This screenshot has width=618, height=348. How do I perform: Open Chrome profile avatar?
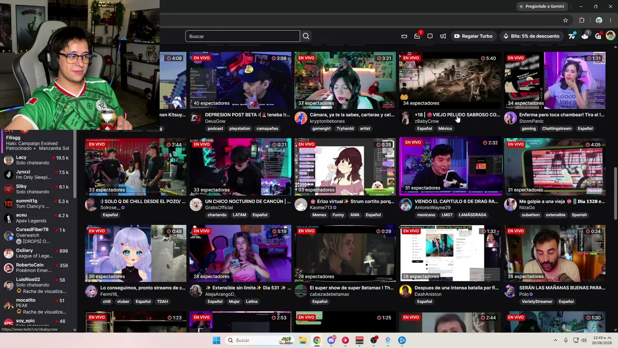pos(599,20)
